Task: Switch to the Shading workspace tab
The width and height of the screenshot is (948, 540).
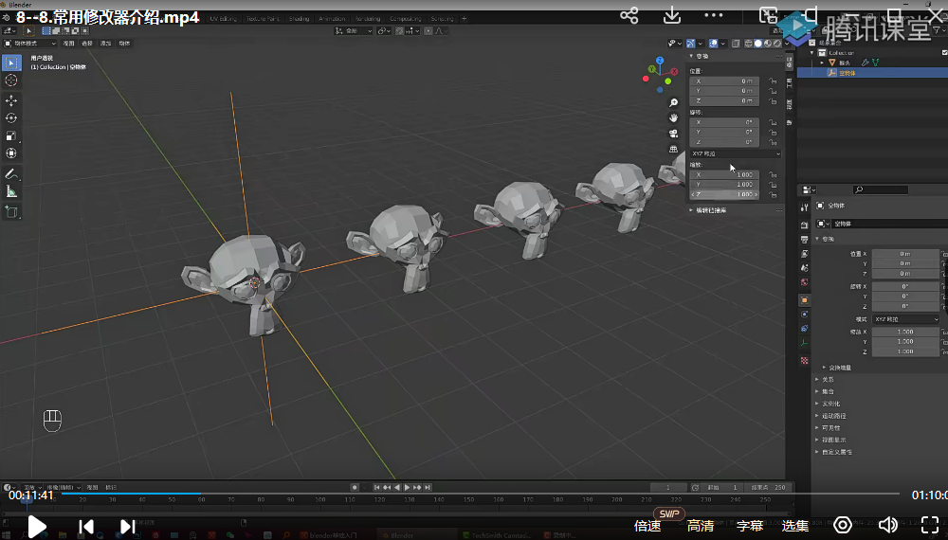Action: pos(299,19)
